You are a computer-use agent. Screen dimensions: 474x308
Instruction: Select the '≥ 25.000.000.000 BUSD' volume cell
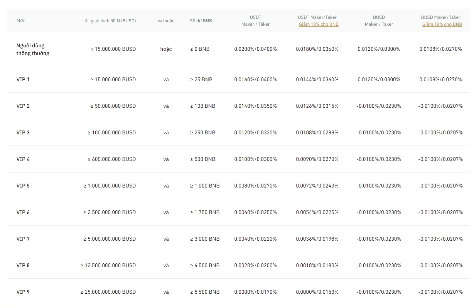(x=108, y=292)
